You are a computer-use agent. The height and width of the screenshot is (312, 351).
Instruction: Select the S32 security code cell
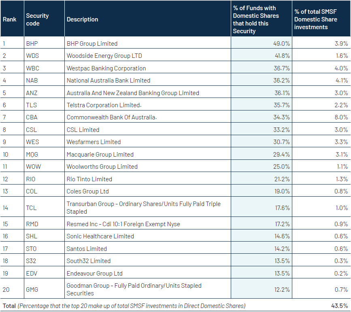click(x=31, y=261)
